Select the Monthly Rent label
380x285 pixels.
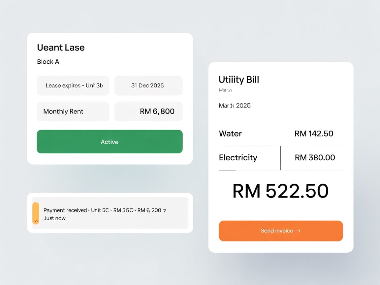pyautogui.click(x=63, y=111)
